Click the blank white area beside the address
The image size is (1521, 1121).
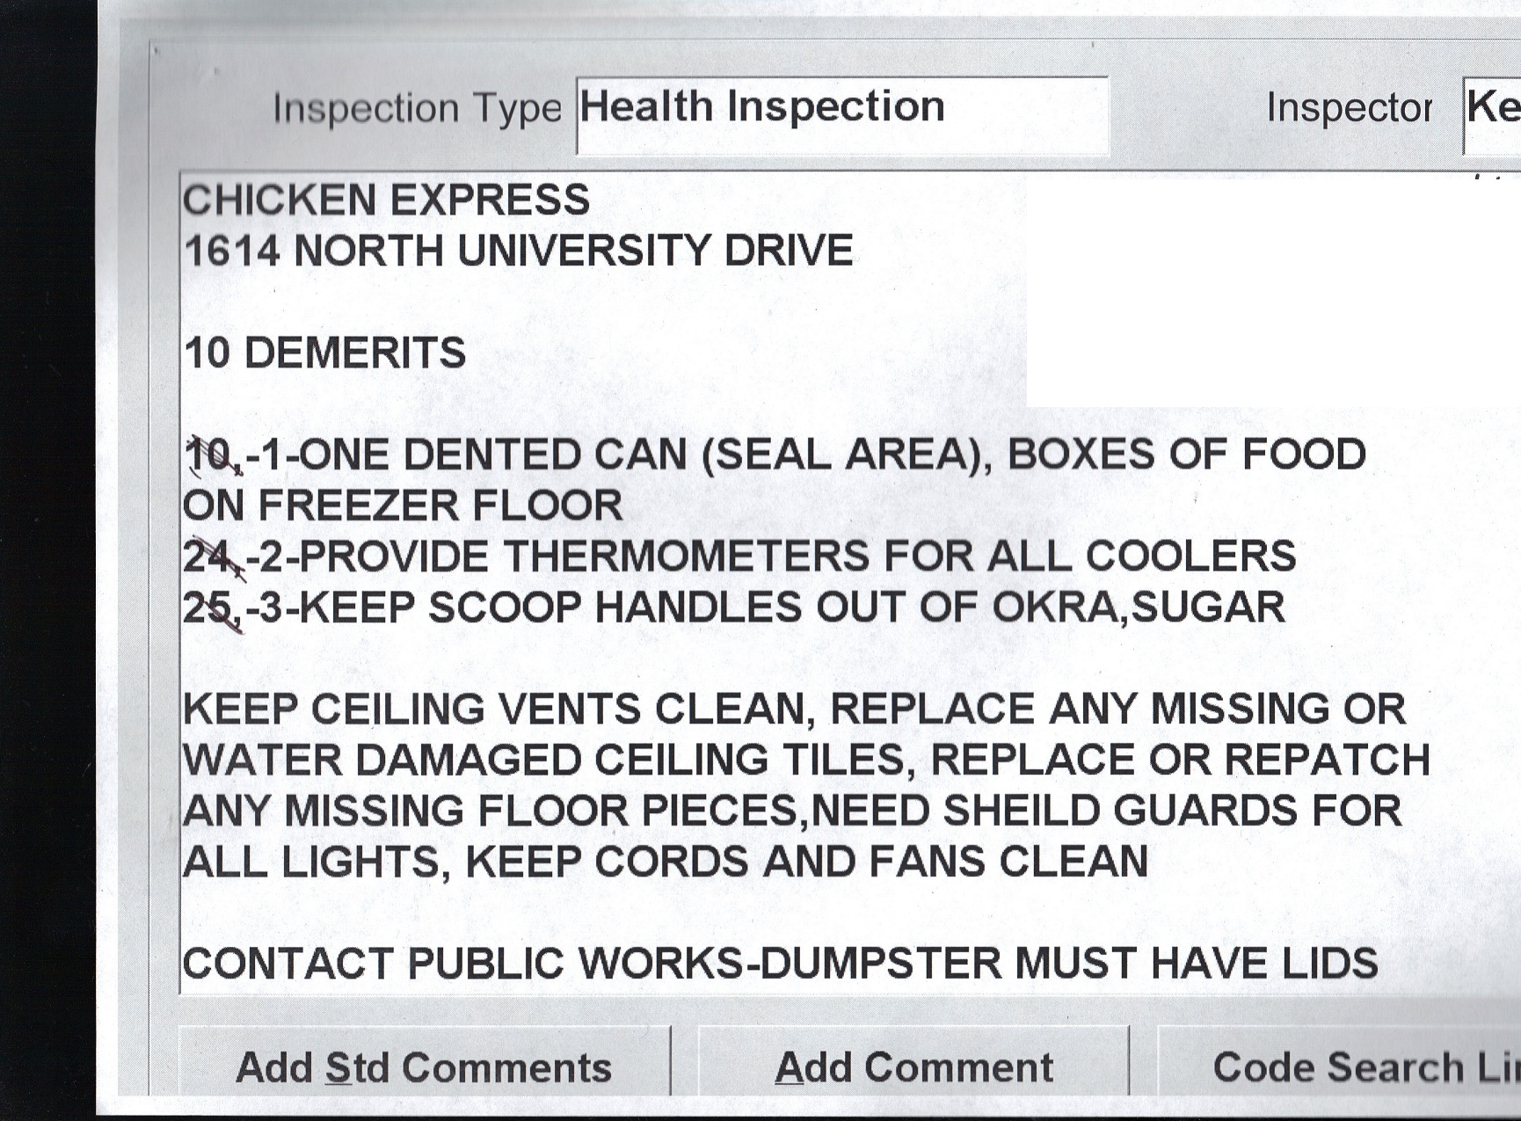point(1266,290)
